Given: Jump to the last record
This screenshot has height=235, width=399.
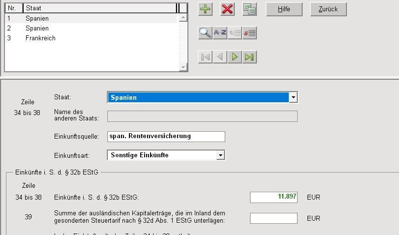Looking at the screenshot, I should (249, 57).
